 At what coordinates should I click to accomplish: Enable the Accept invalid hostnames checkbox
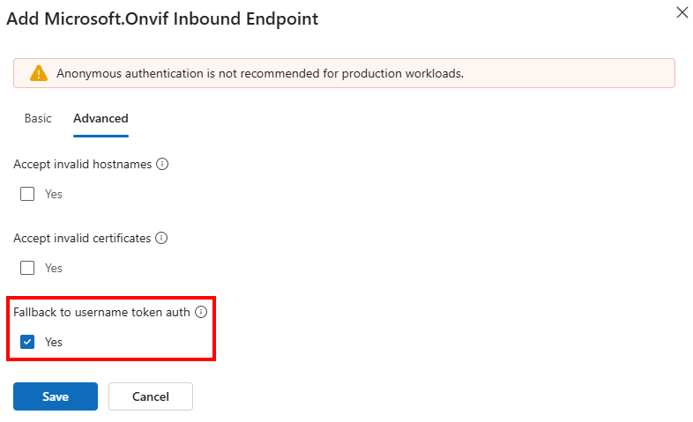point(27,194)
